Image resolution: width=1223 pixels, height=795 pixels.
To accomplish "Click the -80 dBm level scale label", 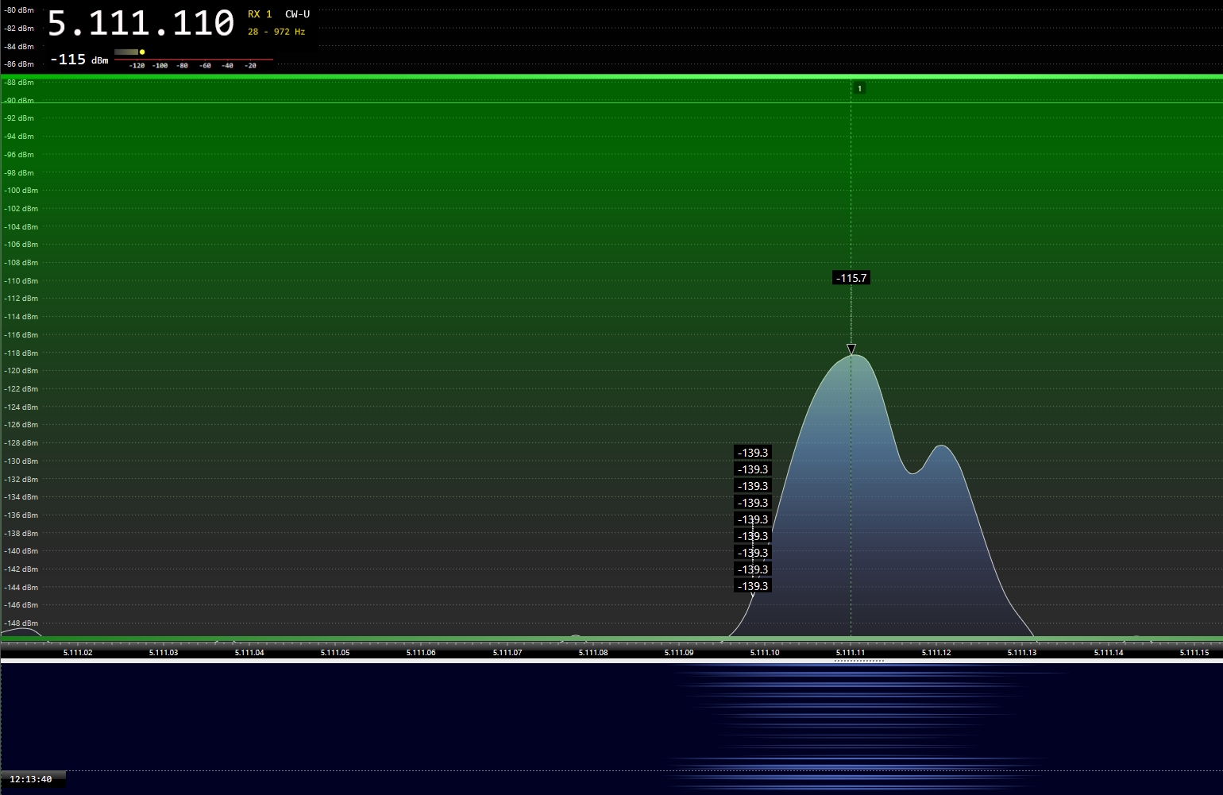I will pos(19,10).
